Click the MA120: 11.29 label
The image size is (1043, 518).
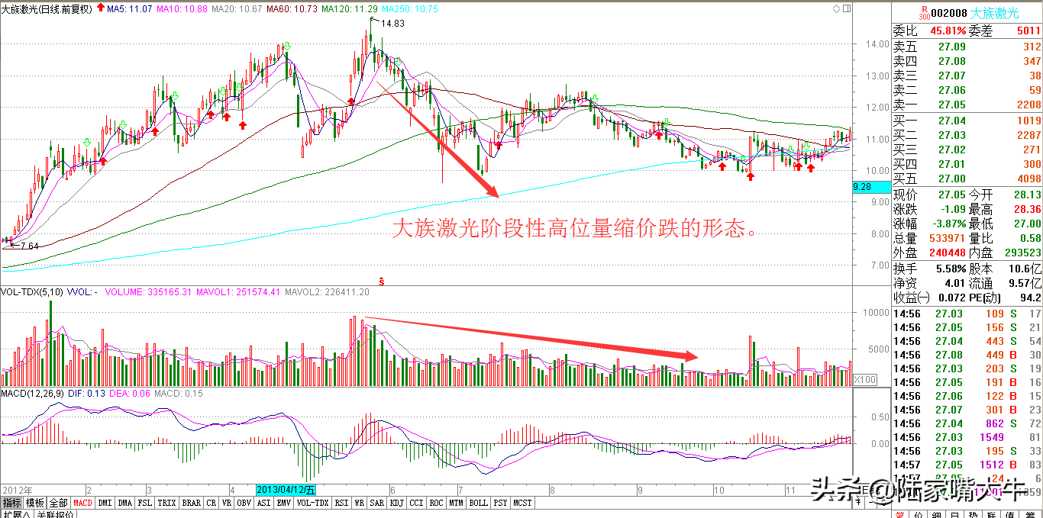coord(349,9)
